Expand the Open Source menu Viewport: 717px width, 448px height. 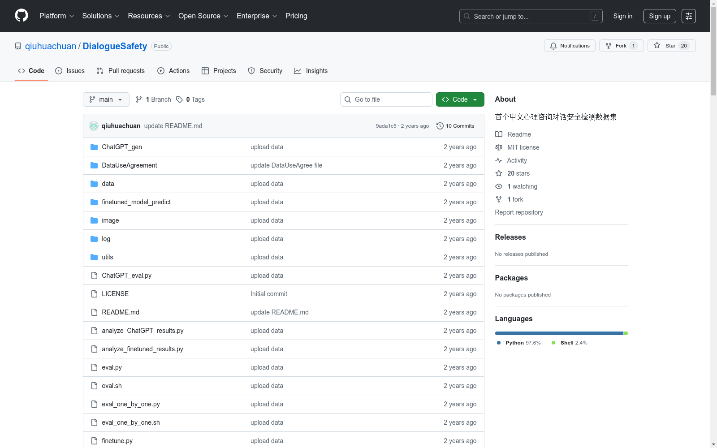click(x=203, y=16)
